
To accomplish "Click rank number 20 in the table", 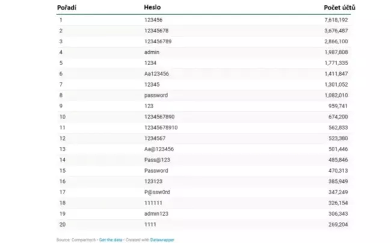I will click(x=61, y=224).
